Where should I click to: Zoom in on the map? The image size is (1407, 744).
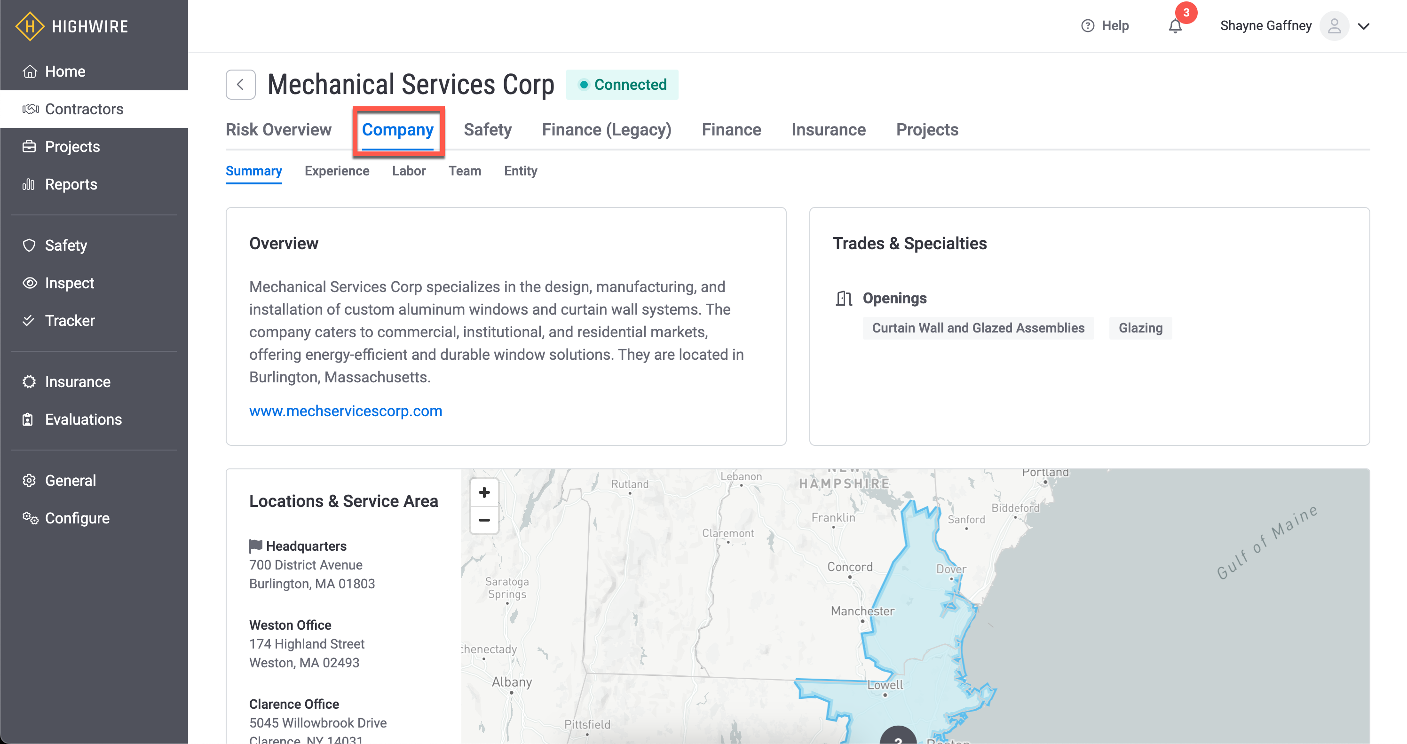tap(484, 493)
